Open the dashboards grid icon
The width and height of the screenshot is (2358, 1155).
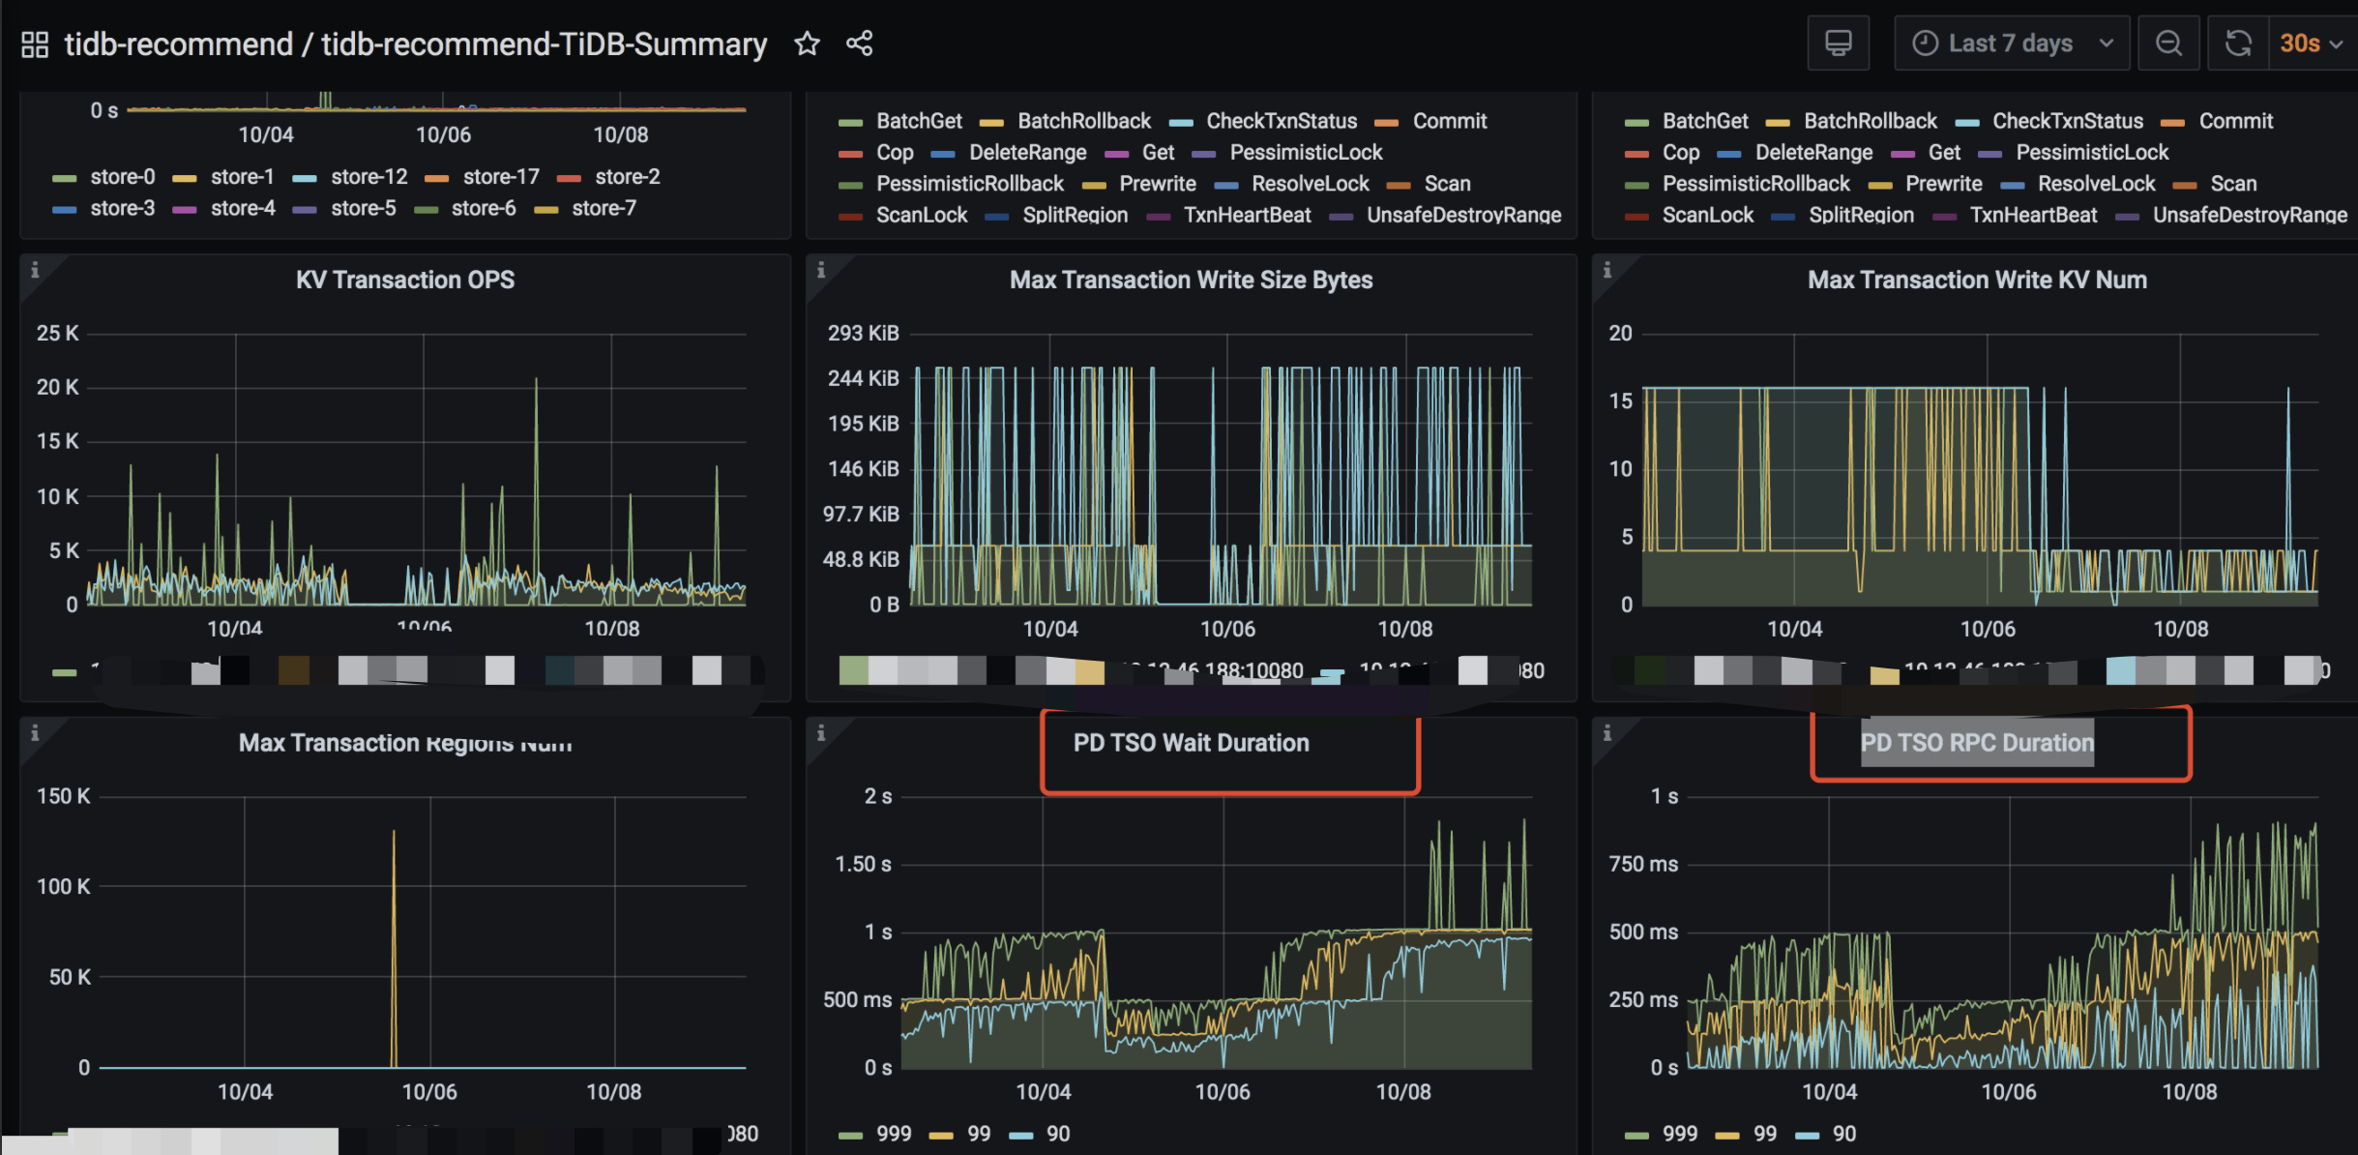35,44
